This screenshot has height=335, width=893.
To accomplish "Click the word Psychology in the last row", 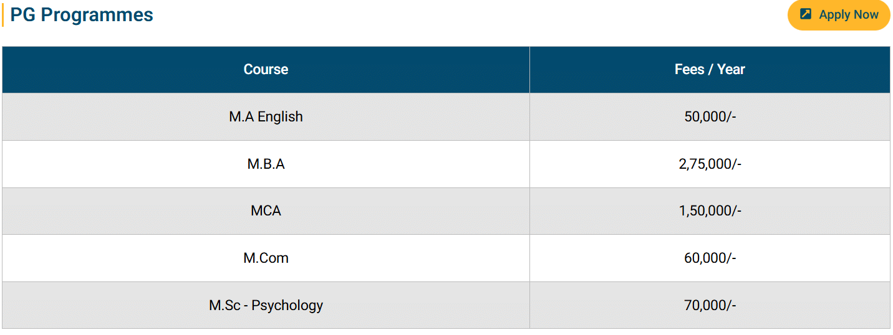I will pos(287,306).
